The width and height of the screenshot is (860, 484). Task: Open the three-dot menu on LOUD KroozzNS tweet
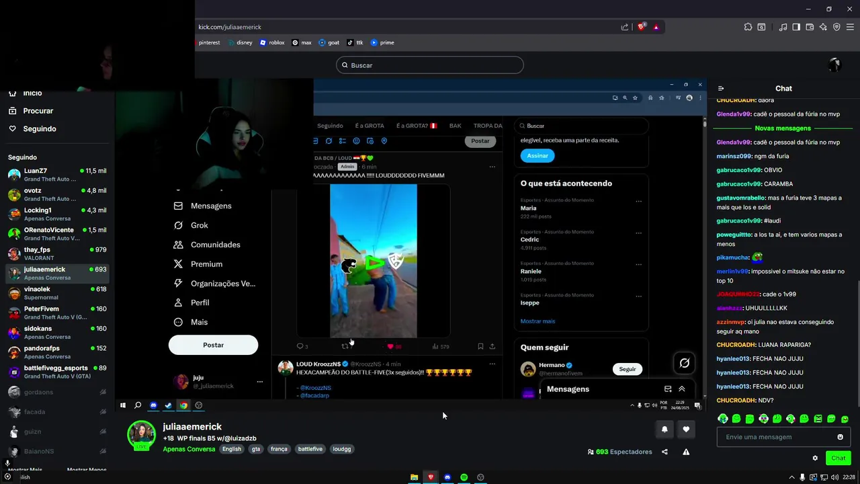click(492, 364)
